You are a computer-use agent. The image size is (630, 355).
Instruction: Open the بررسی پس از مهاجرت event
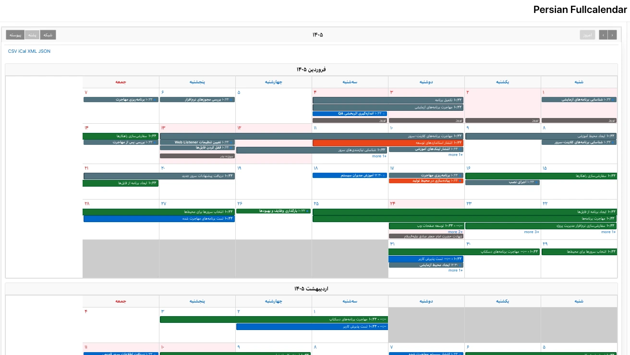point(121,142)
